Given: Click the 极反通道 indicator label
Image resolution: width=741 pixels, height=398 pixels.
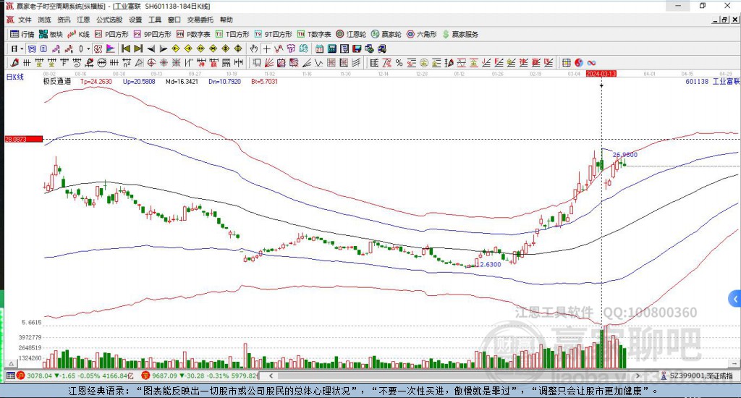Looking at the screenshot, I should tap(56, 81).
